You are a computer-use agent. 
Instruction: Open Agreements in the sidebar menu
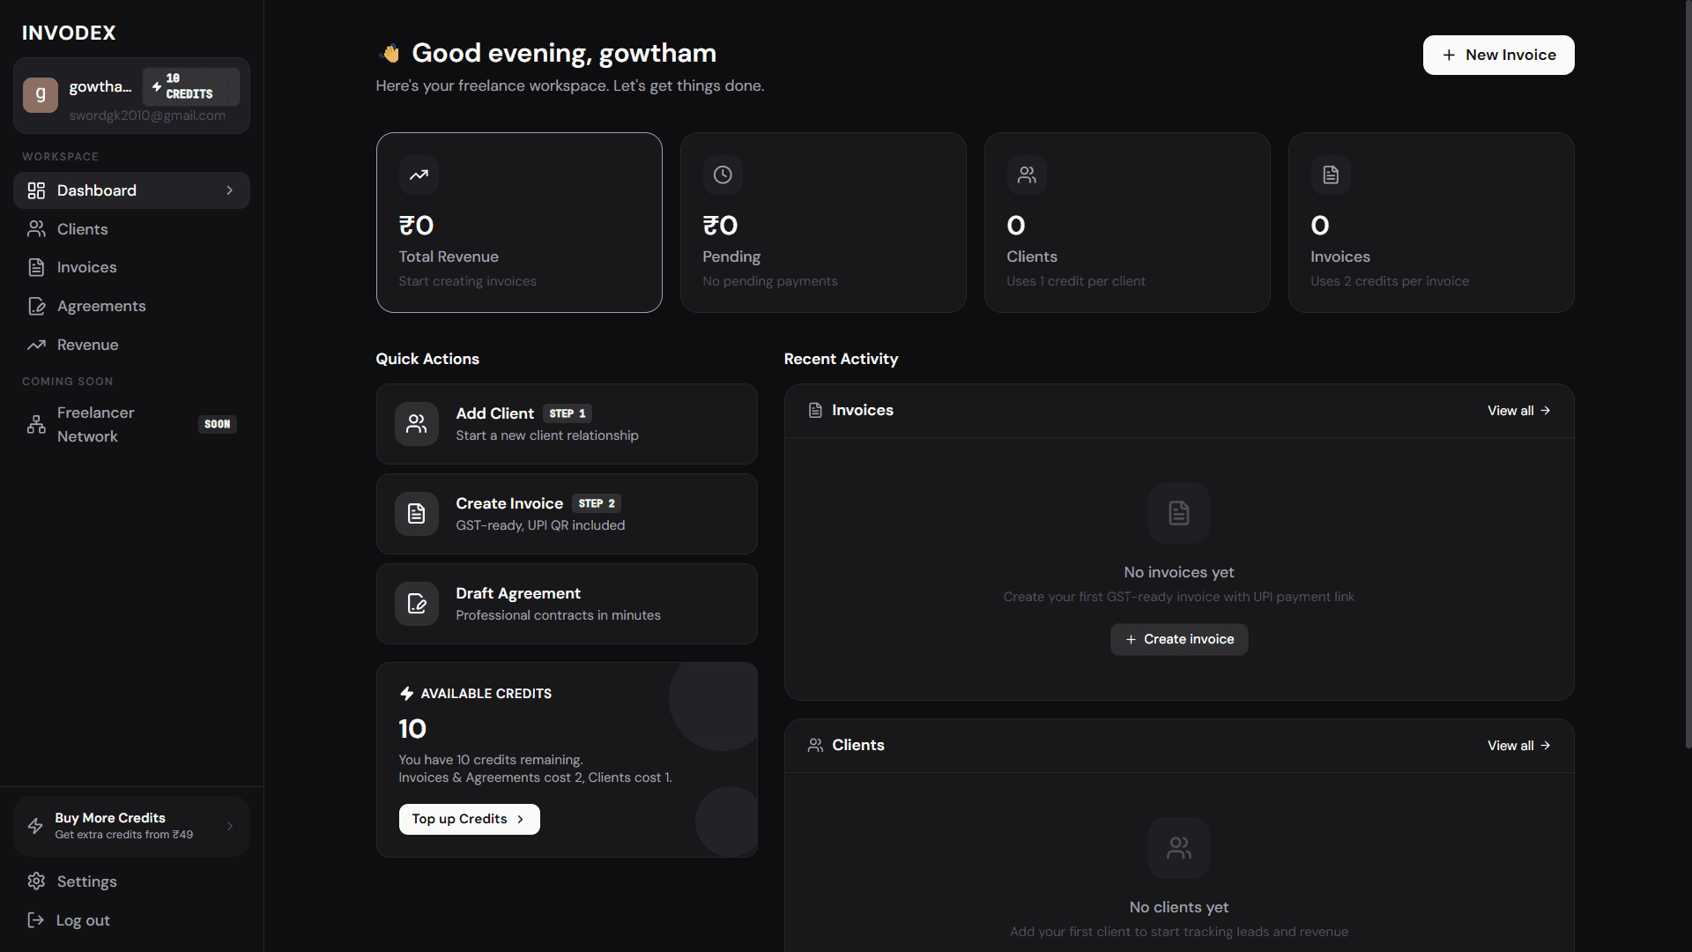(x=101, y=306)
